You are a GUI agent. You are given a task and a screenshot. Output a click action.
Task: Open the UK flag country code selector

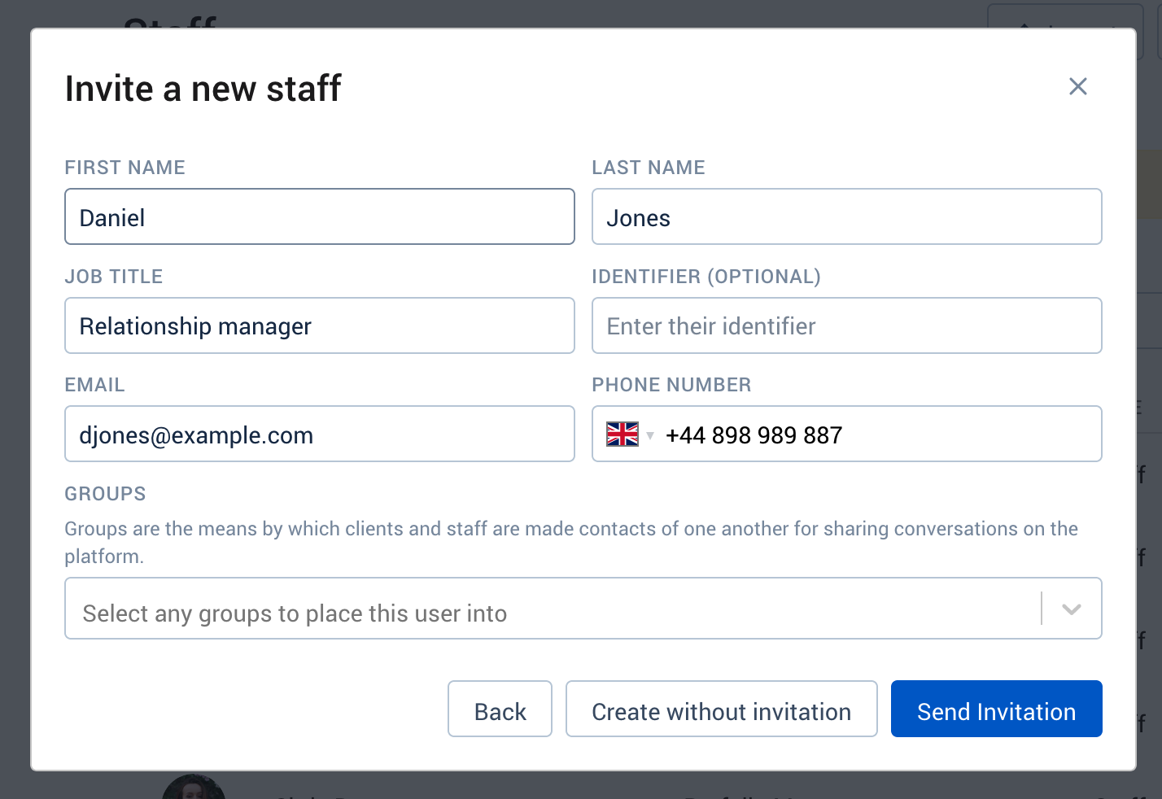[x=630, y=434]
